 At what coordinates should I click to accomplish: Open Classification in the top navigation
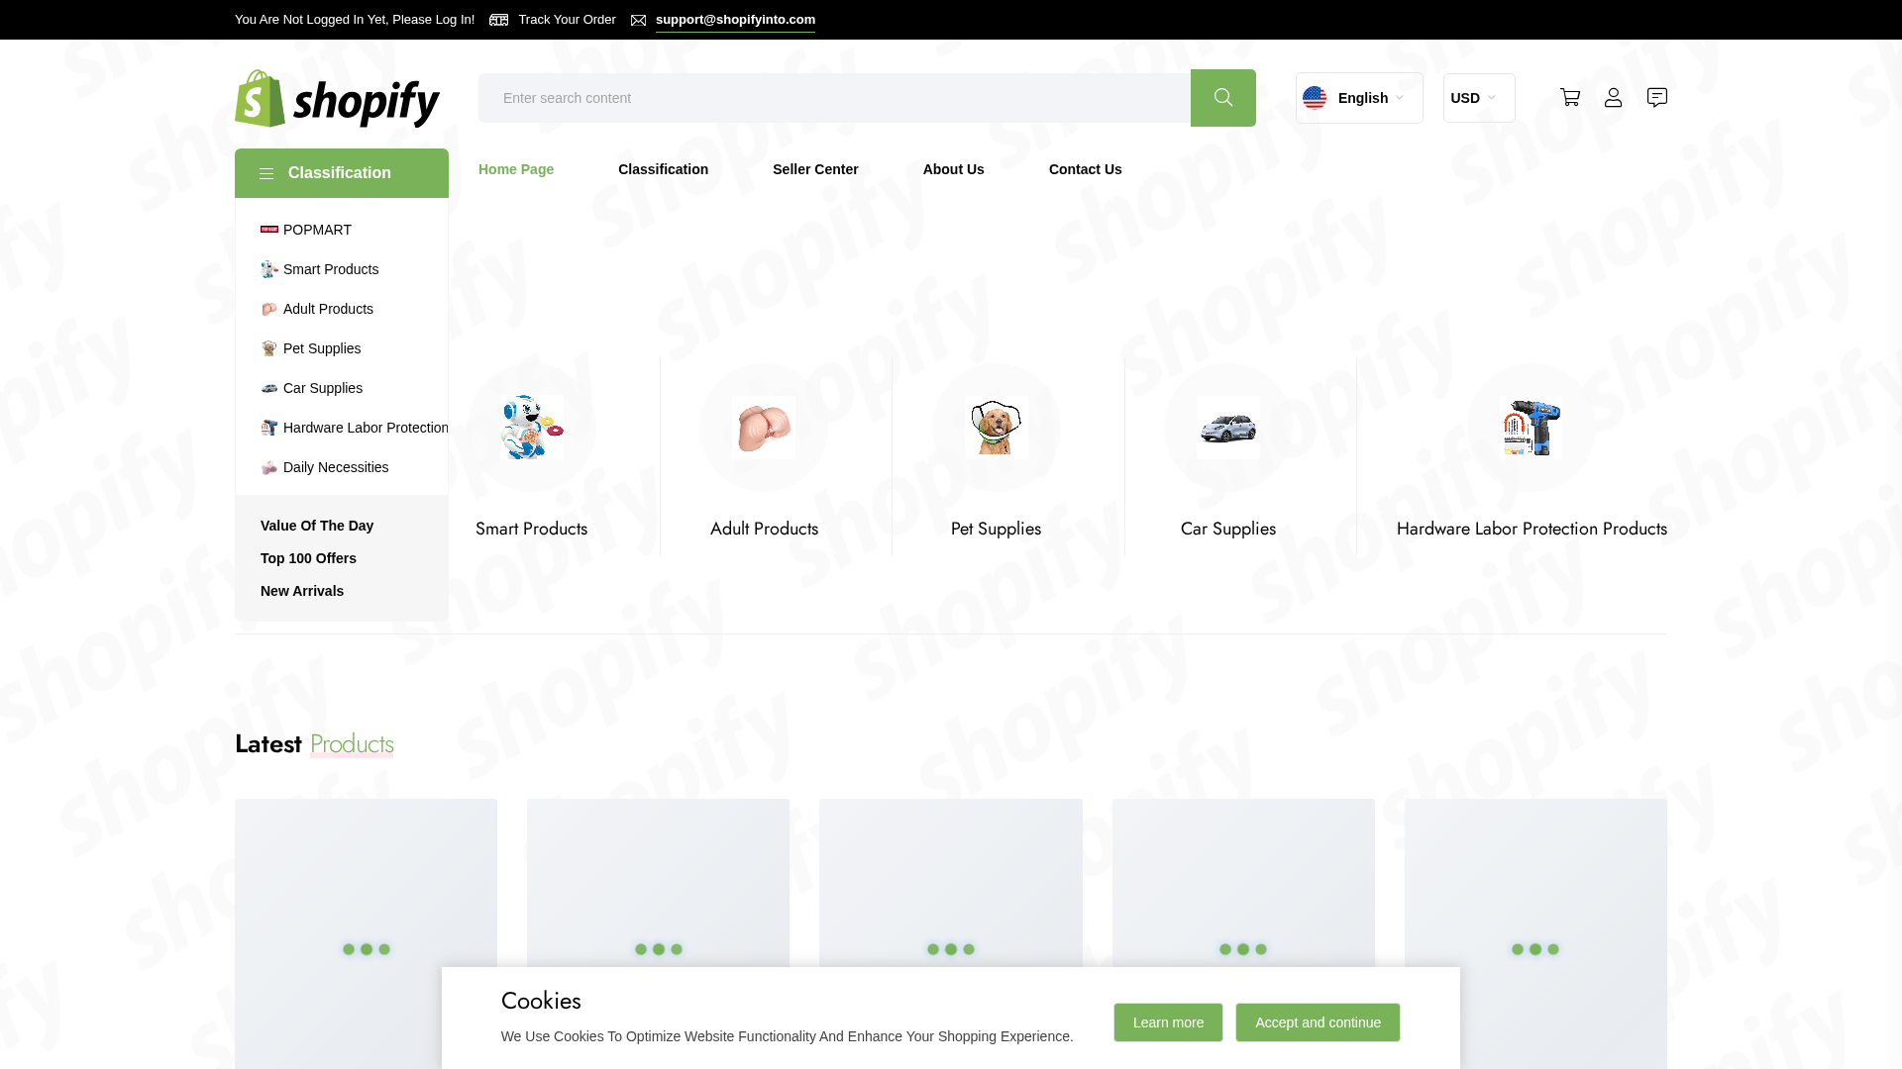pos(663,169)
